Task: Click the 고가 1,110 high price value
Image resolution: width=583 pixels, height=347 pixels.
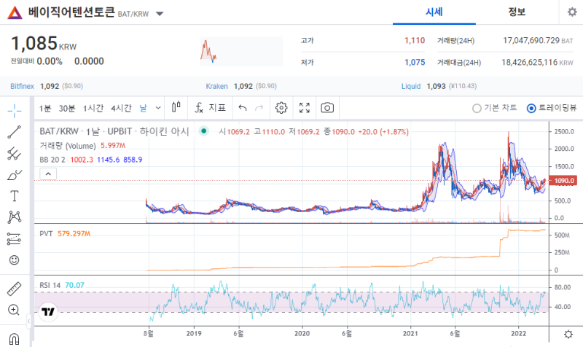Action: pyautogui.click(x=415, y=41)
